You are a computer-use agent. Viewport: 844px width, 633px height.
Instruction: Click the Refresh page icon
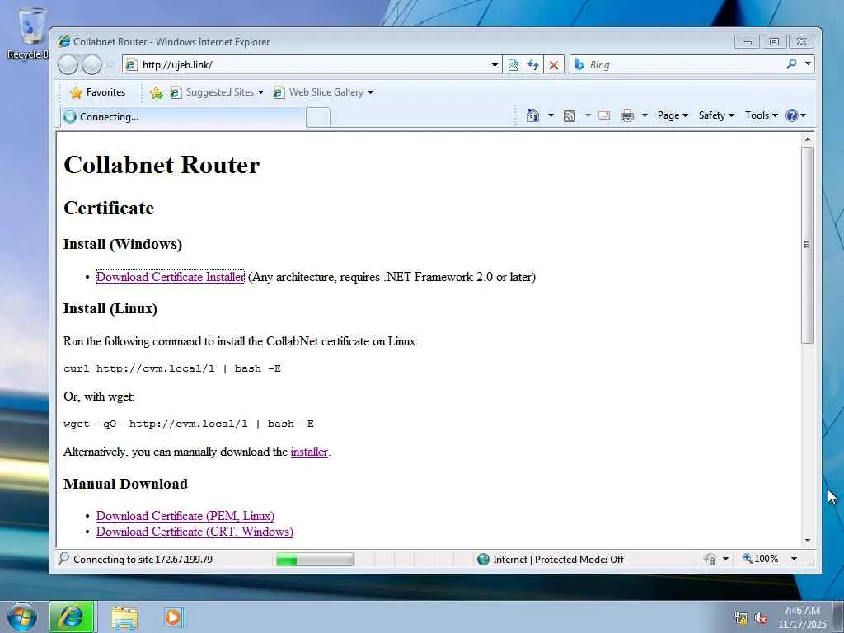pos(533,65)
